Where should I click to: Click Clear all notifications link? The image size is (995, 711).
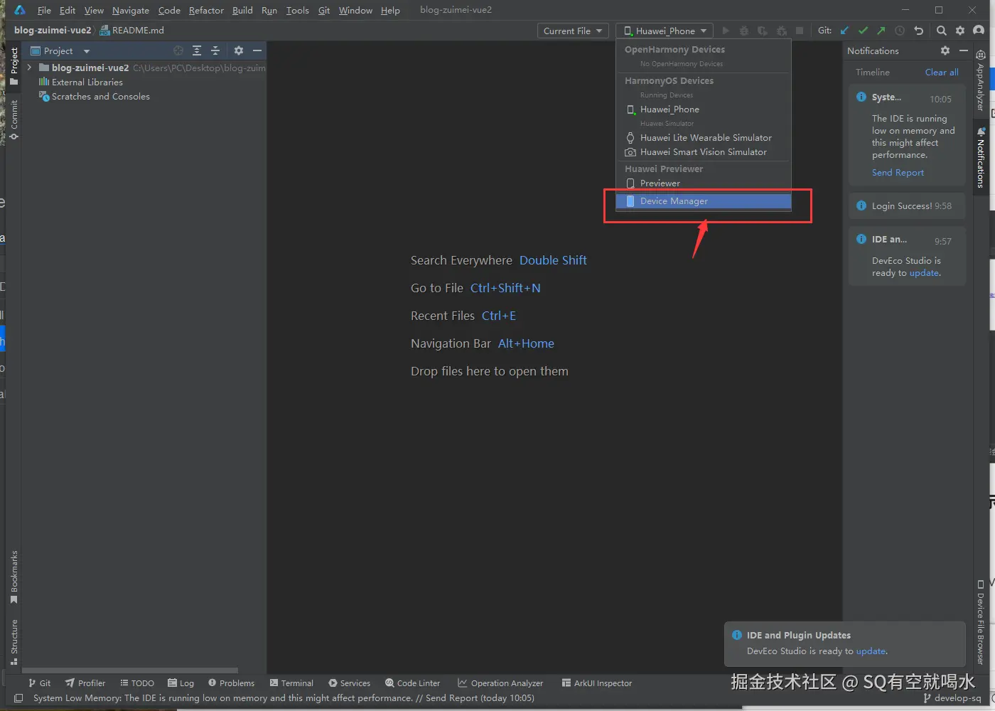[942, 72]
